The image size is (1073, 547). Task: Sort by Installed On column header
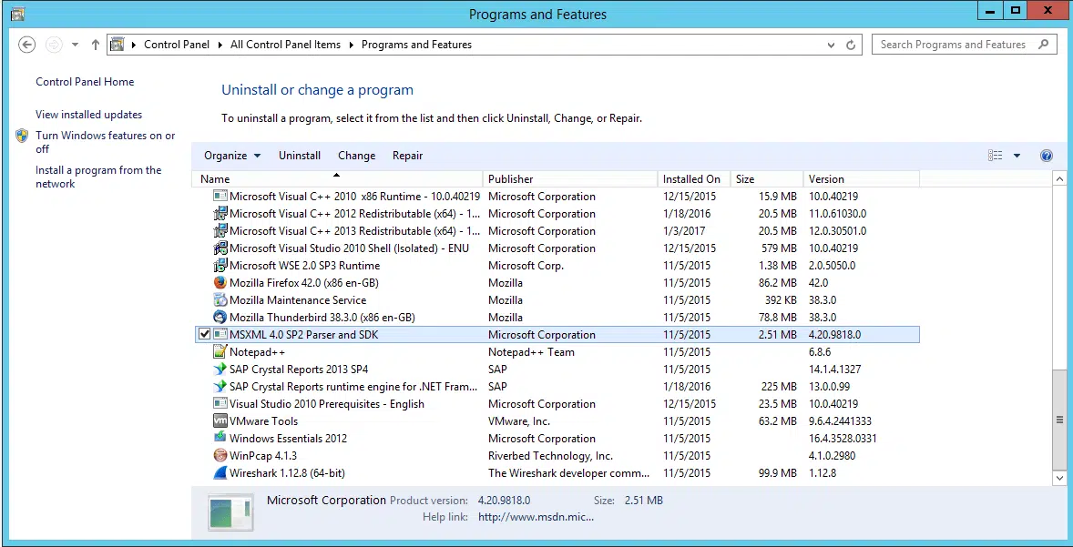pos(694,179)
